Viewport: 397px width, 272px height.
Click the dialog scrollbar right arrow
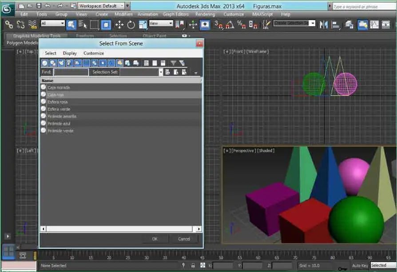[199, 229]
